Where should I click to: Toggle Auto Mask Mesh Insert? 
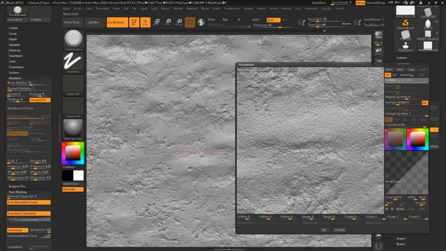[29, 202]
